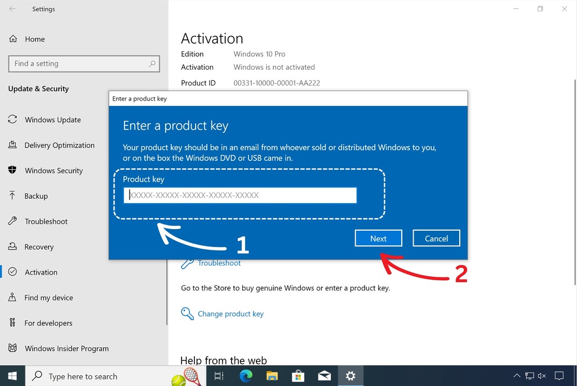Viewport: 577px width, 386px height.
Task: Click the Windows Update refresh icon
Action: [12, 119]
